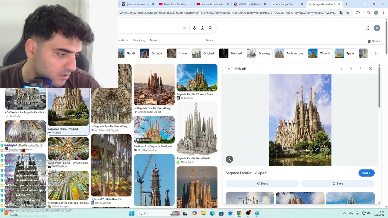Image resolution: width=388 pixels, height=218 pixels.
Task: Filter images by the Drawing chip
Action: click(x=260, y=53)
